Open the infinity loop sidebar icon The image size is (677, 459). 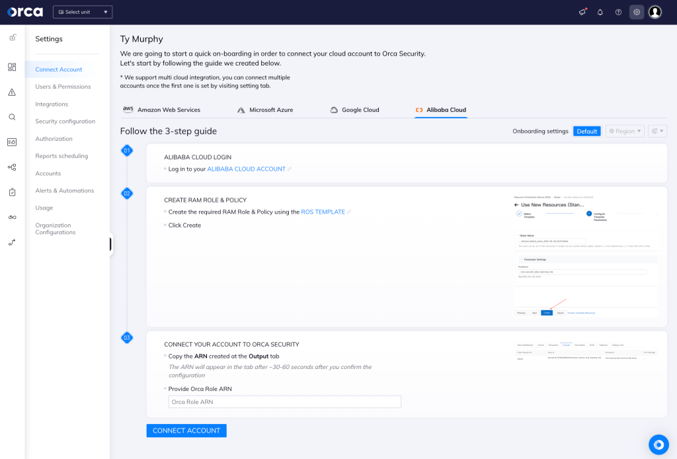(x=12, y=217)
